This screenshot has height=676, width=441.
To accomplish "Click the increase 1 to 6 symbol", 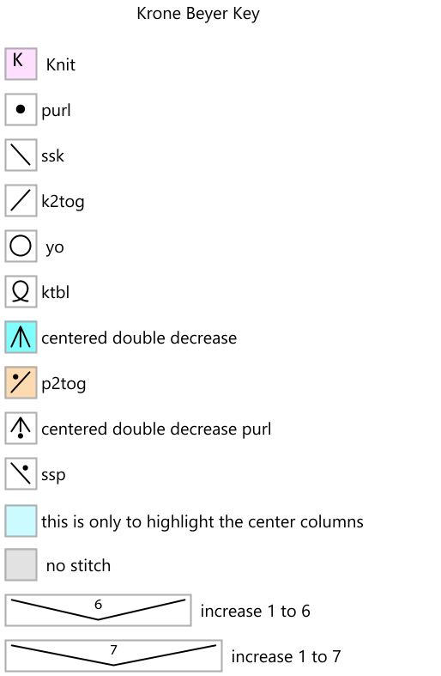I will point(98,610).
